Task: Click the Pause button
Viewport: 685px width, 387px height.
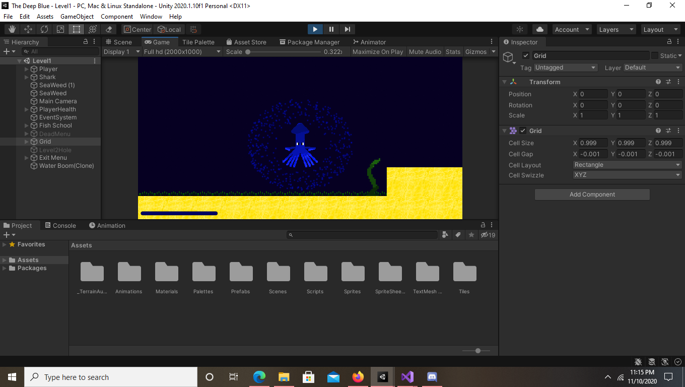Action: [331, 29]
